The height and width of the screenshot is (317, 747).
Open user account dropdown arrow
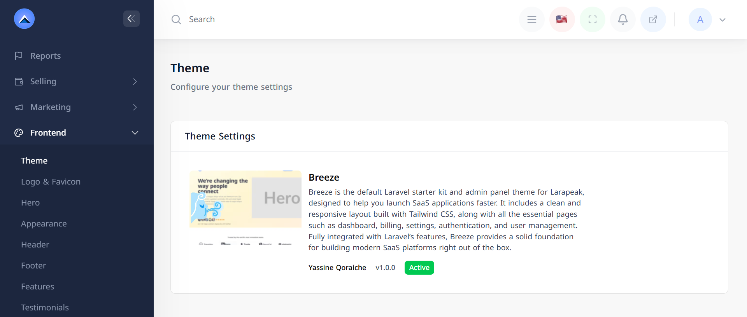[722, 20]
